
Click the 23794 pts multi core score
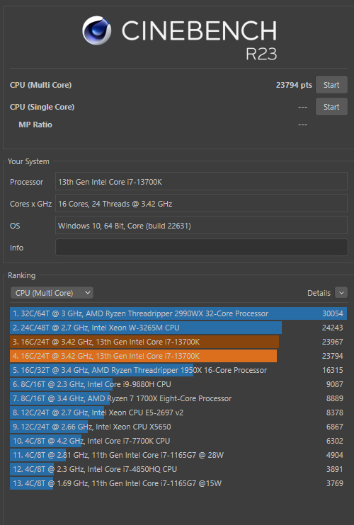click(294, 85)
